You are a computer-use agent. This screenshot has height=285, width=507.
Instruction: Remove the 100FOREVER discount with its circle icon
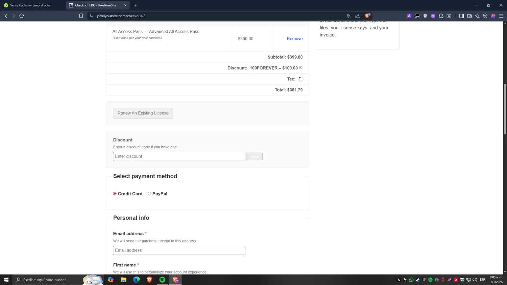coord(301,68)
